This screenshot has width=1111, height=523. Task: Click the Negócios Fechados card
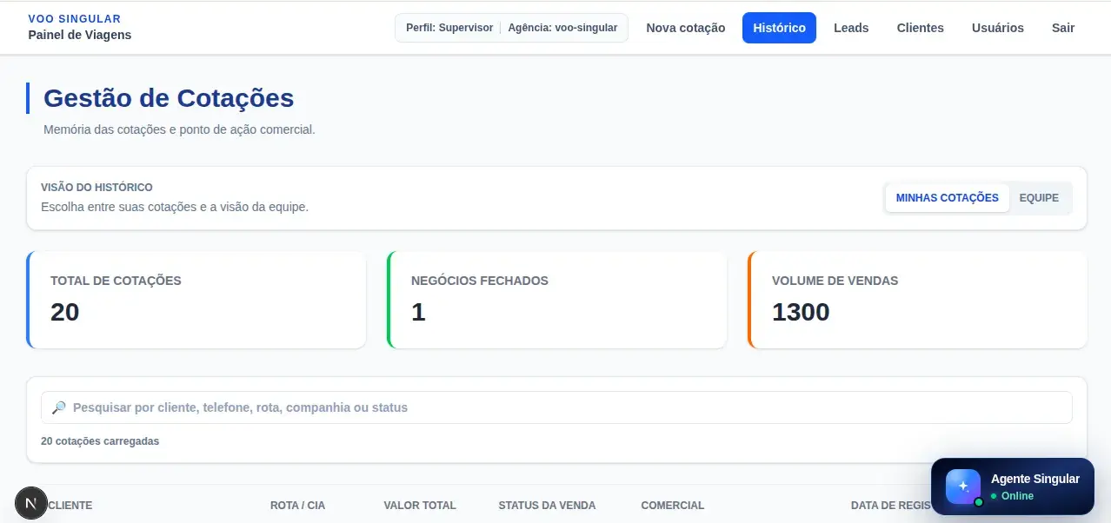(556, 300)
